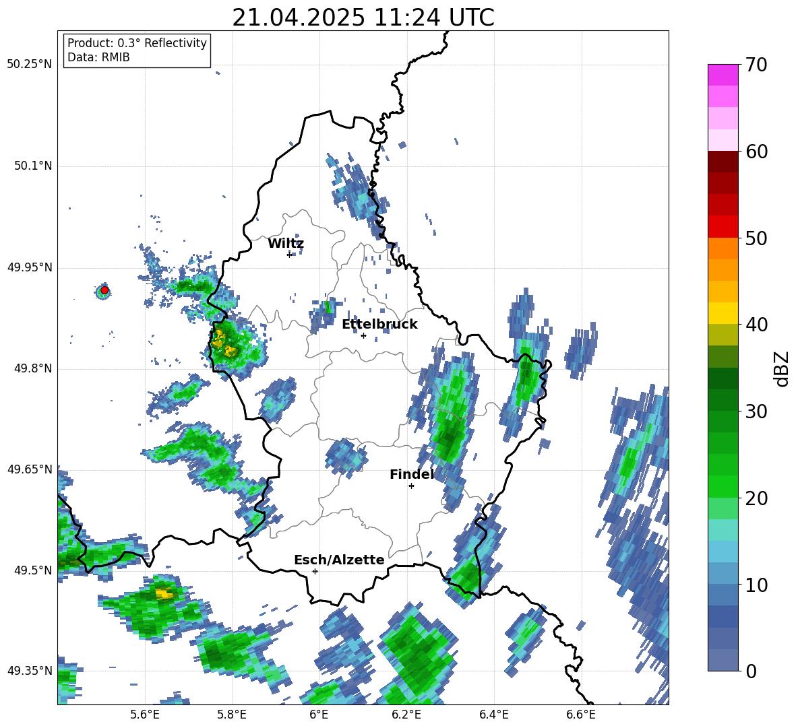Click the magenta top colorbar segment
Viewport: 798px width, 728px height.
click(x=723, y=75)
